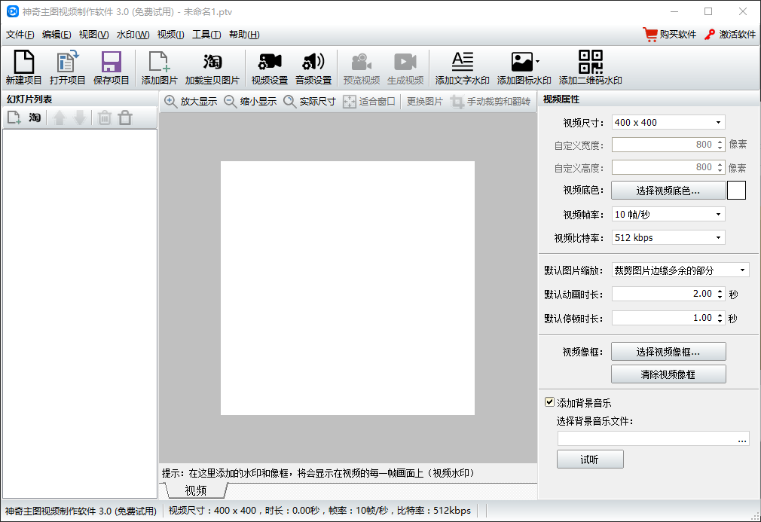
Task: Click 更换图片 replace image
Action: pos(425,102)
